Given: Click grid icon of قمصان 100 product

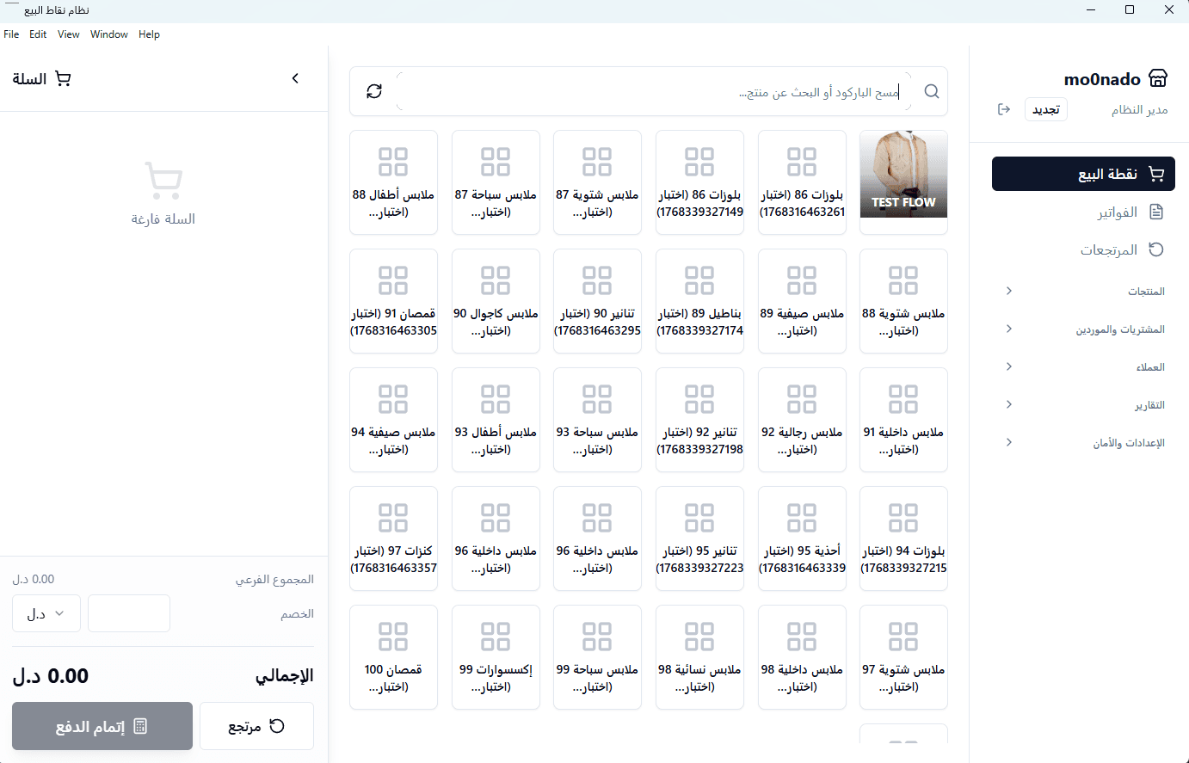Looking at the screenshot, I should [393, 637].
